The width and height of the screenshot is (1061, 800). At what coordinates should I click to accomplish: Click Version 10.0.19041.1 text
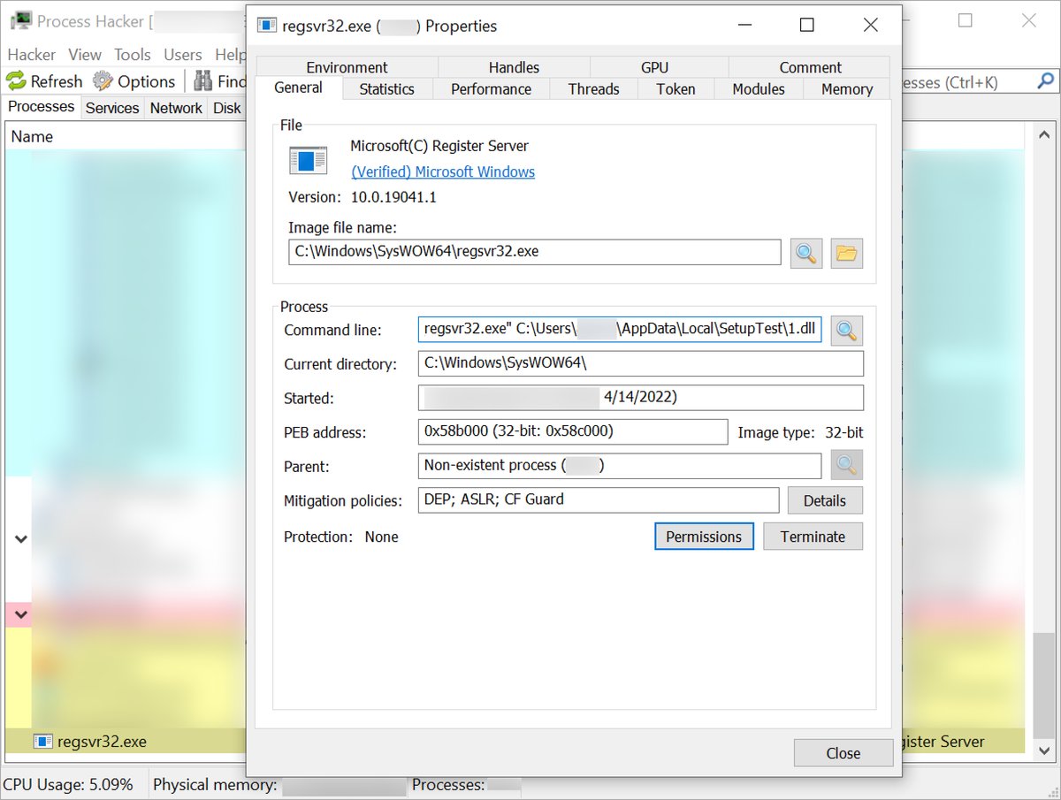(363, 197)
